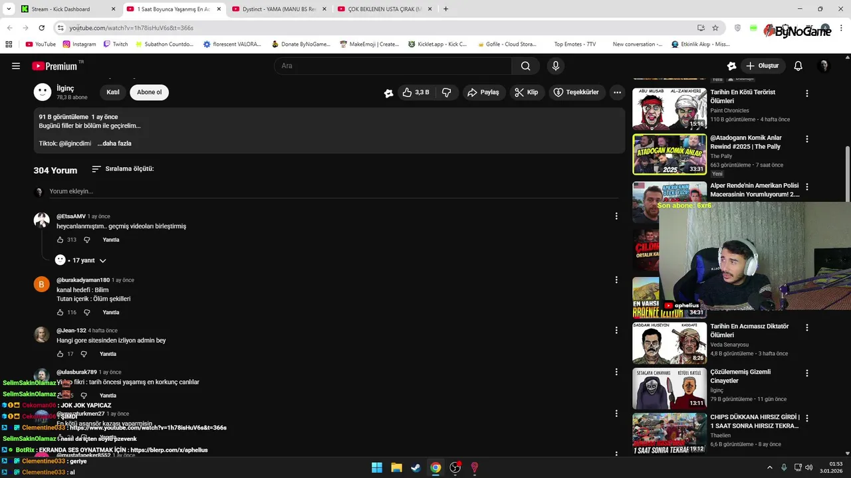This screenshot has width=851, height=478.
Task: Click the Katıl join button
Action: point(113,92)
